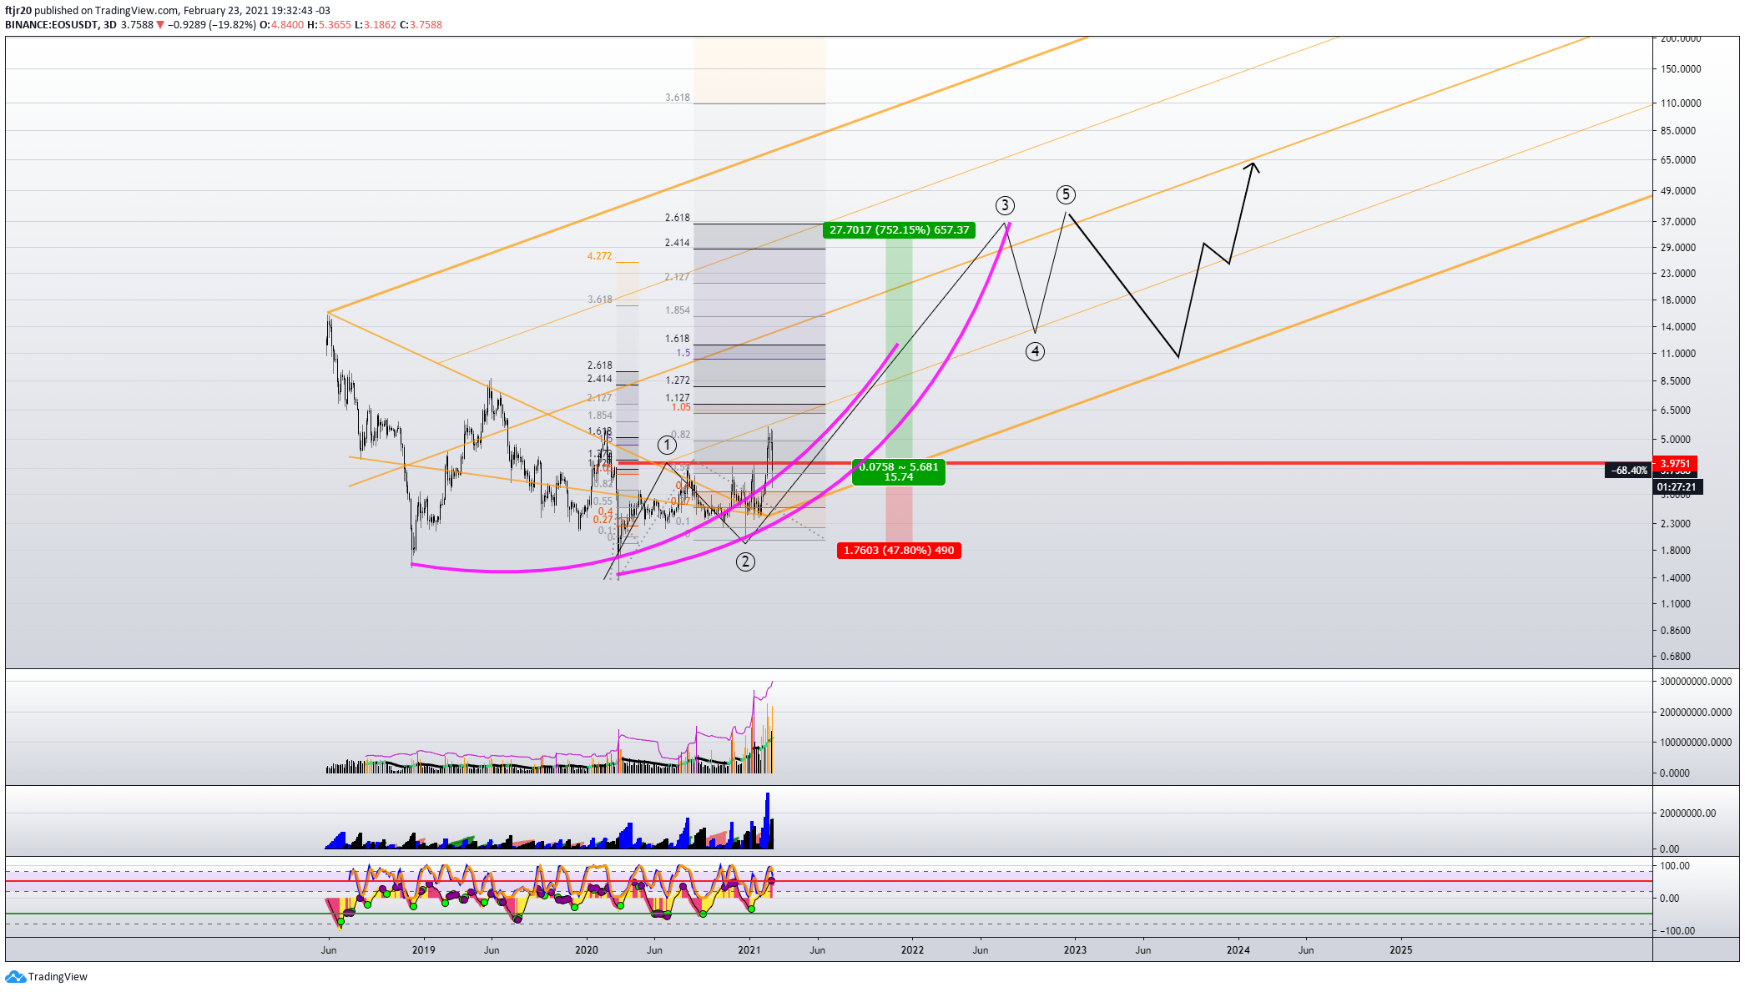This screenshot has height=992, width=1745.
Task: Click the 23.0000 price axis value
Action: click(1678, 274)
